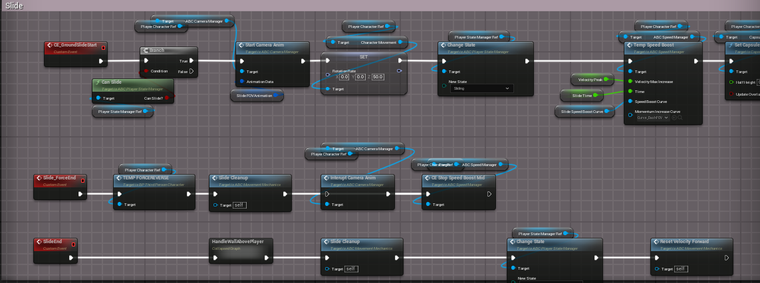Select the Slide FOV Animation variable node
This screenshot has width=760, height=283.
pyautogui.click(x=255, y=96)
